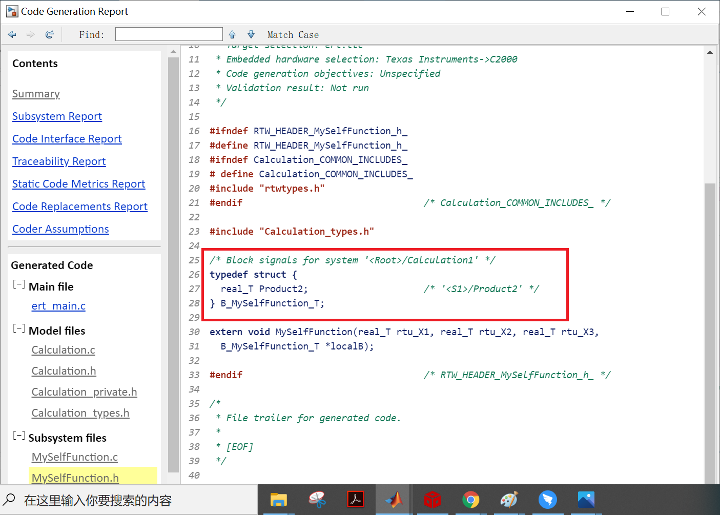This screenshot has width=720, height=515.
Task: Click the 'Code generation objectives: Unspecified' comment
Action: tap(328, 74)
